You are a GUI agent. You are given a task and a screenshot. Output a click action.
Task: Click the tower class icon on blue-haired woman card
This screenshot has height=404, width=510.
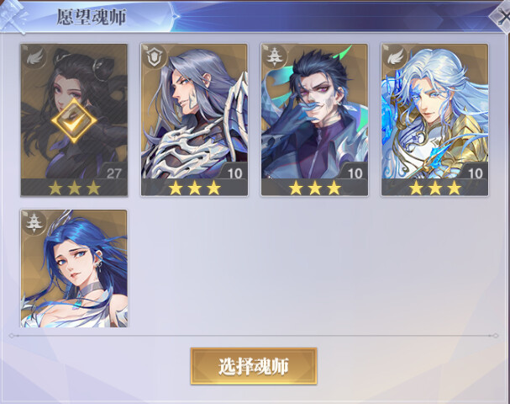click(x=34, y=223)
